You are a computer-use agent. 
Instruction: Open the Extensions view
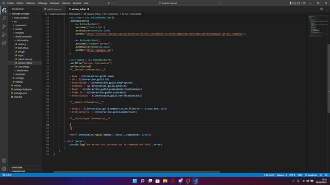point(4,43)
